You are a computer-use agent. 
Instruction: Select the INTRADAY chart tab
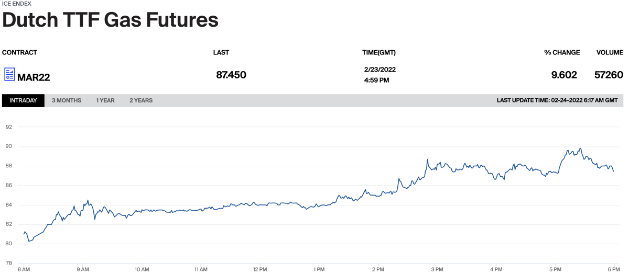pos(23,100)
